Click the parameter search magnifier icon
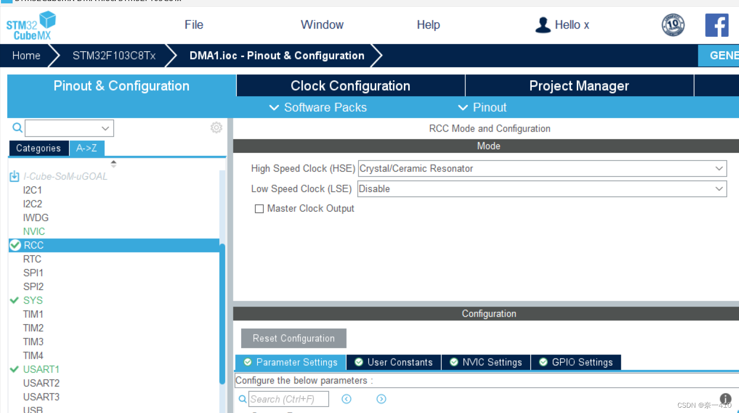 click(x=243, y=399)
